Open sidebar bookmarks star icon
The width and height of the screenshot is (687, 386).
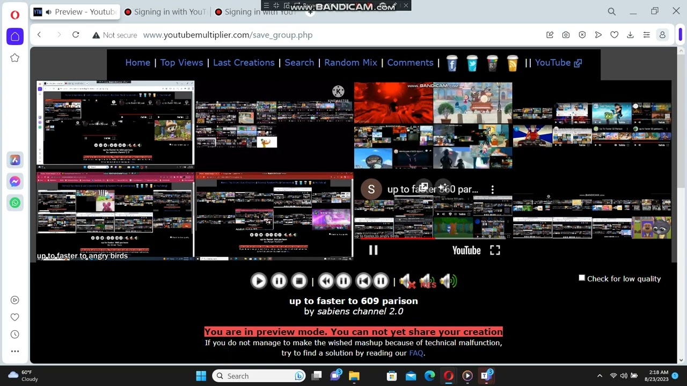tap(15, 58)
